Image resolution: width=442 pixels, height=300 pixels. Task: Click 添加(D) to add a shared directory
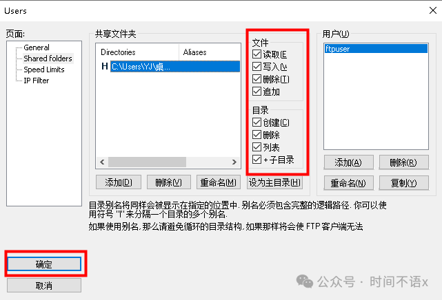119,182
